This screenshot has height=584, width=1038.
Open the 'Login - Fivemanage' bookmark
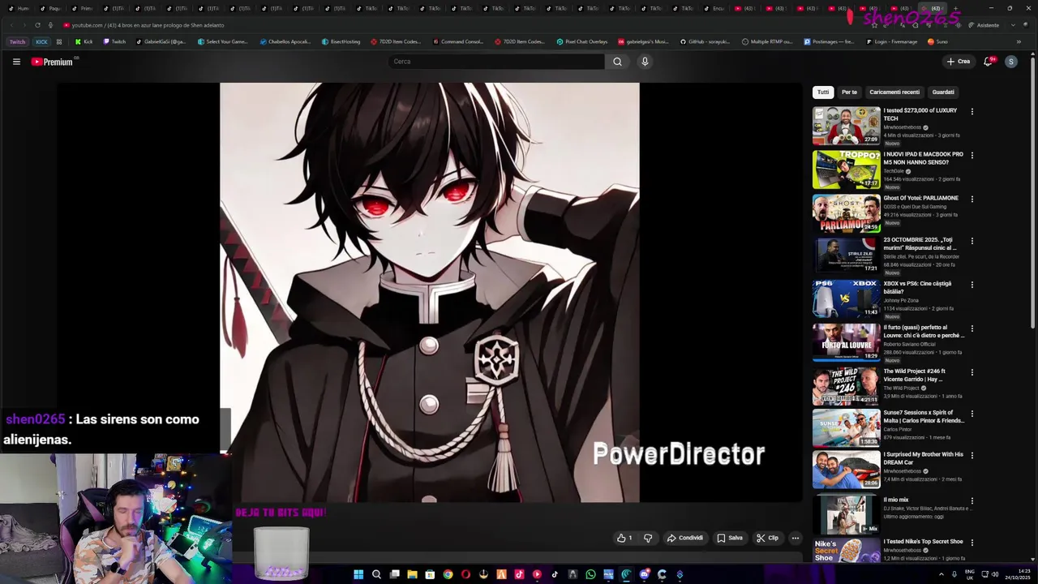(891, 41)
